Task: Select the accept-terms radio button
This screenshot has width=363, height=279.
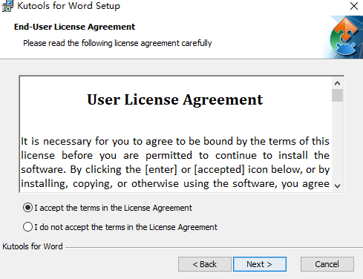Action: click(x=27, y=208)
